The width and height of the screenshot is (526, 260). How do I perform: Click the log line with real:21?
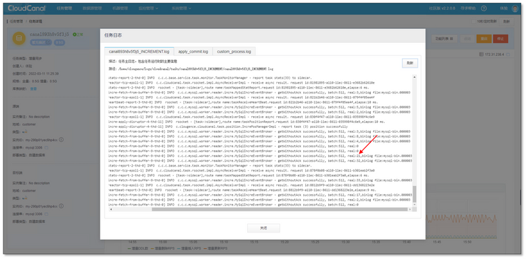pyautogui.click(x=260, y=156)
